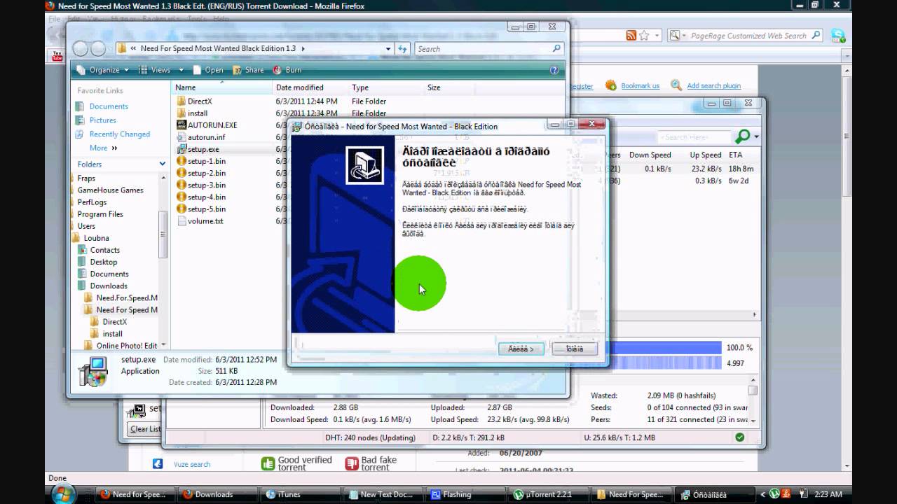Click the Clear List button in Downloads

[x=145, y=429]
